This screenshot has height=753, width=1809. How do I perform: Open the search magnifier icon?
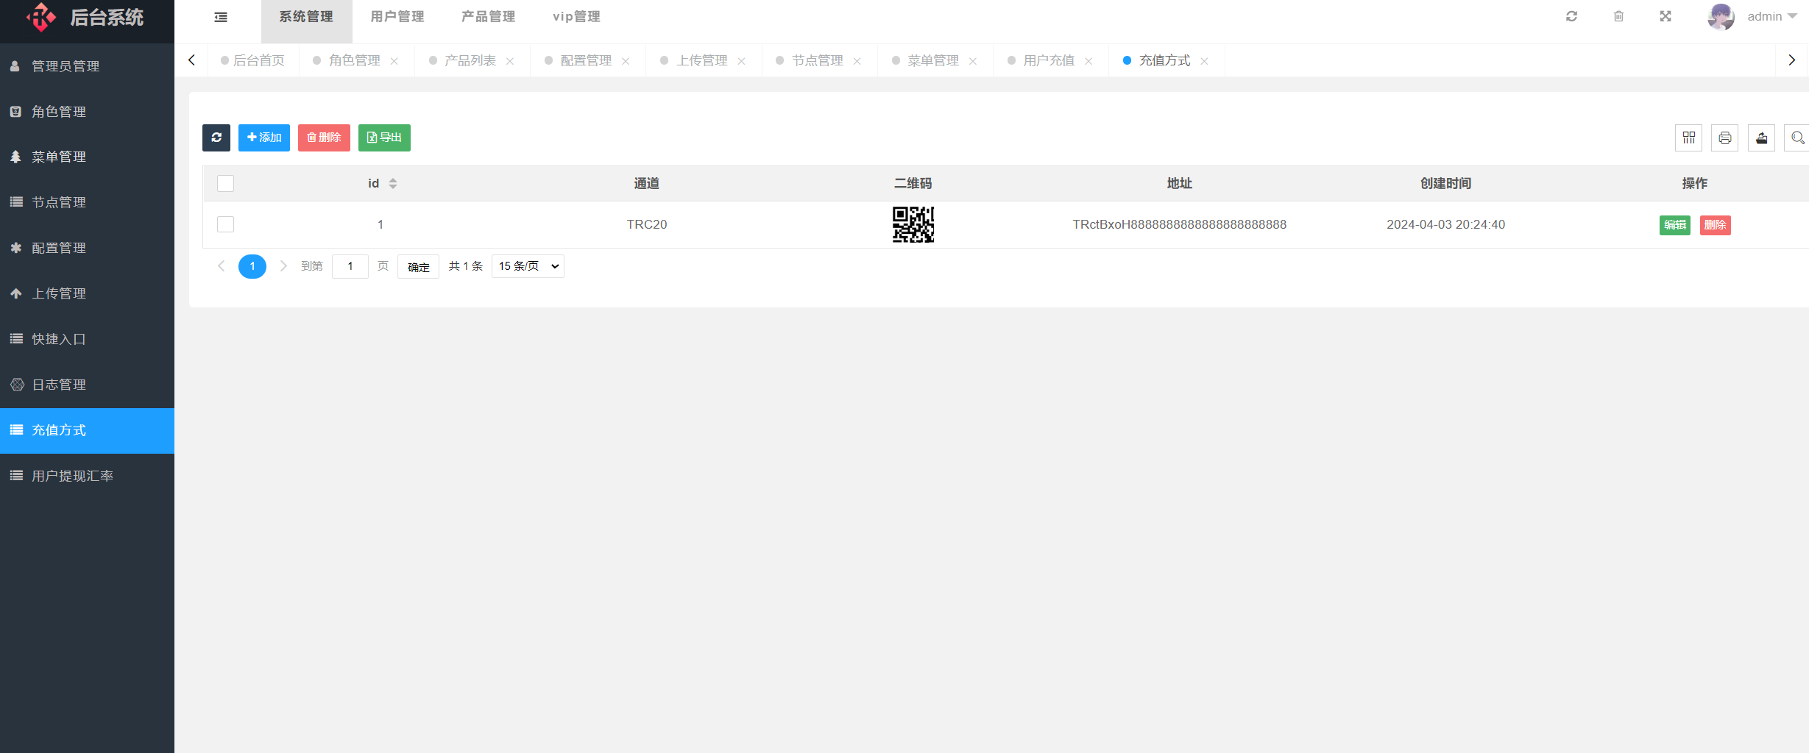point(1798,138)
